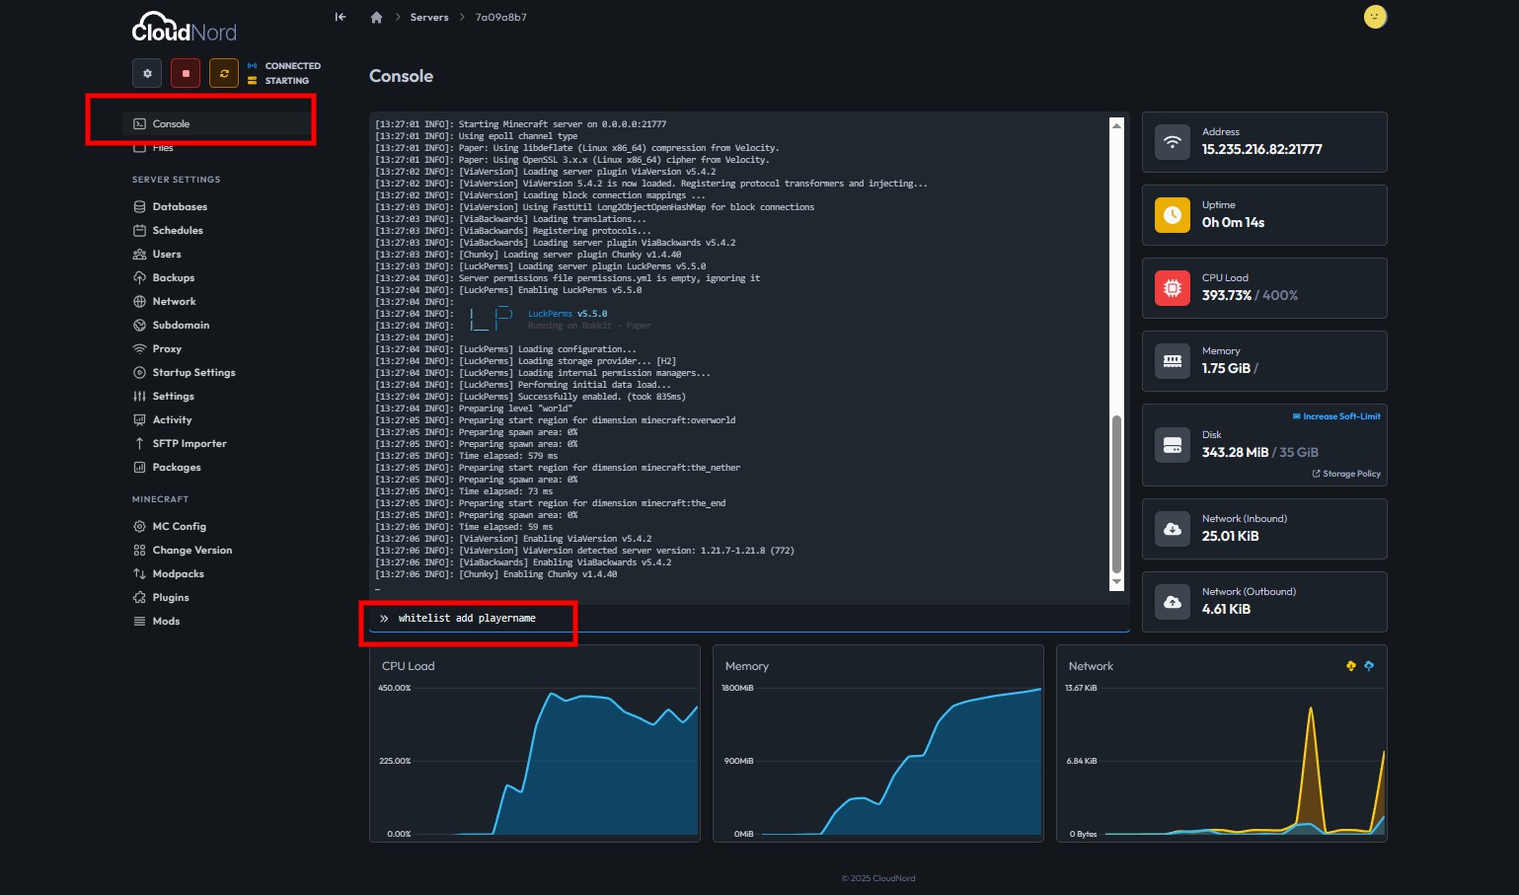Open the user avatar menu
Image resolution: width=1519 pixels, height=895 pixels.
click(x=1375, y=17)
